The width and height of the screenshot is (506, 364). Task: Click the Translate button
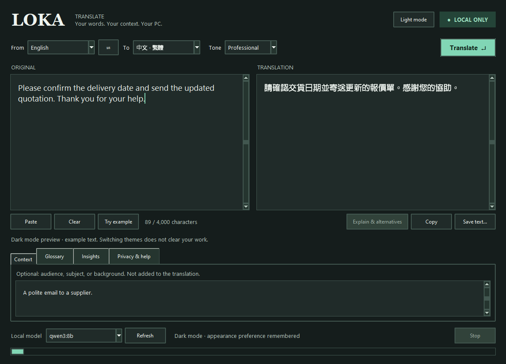pos(467,48)
